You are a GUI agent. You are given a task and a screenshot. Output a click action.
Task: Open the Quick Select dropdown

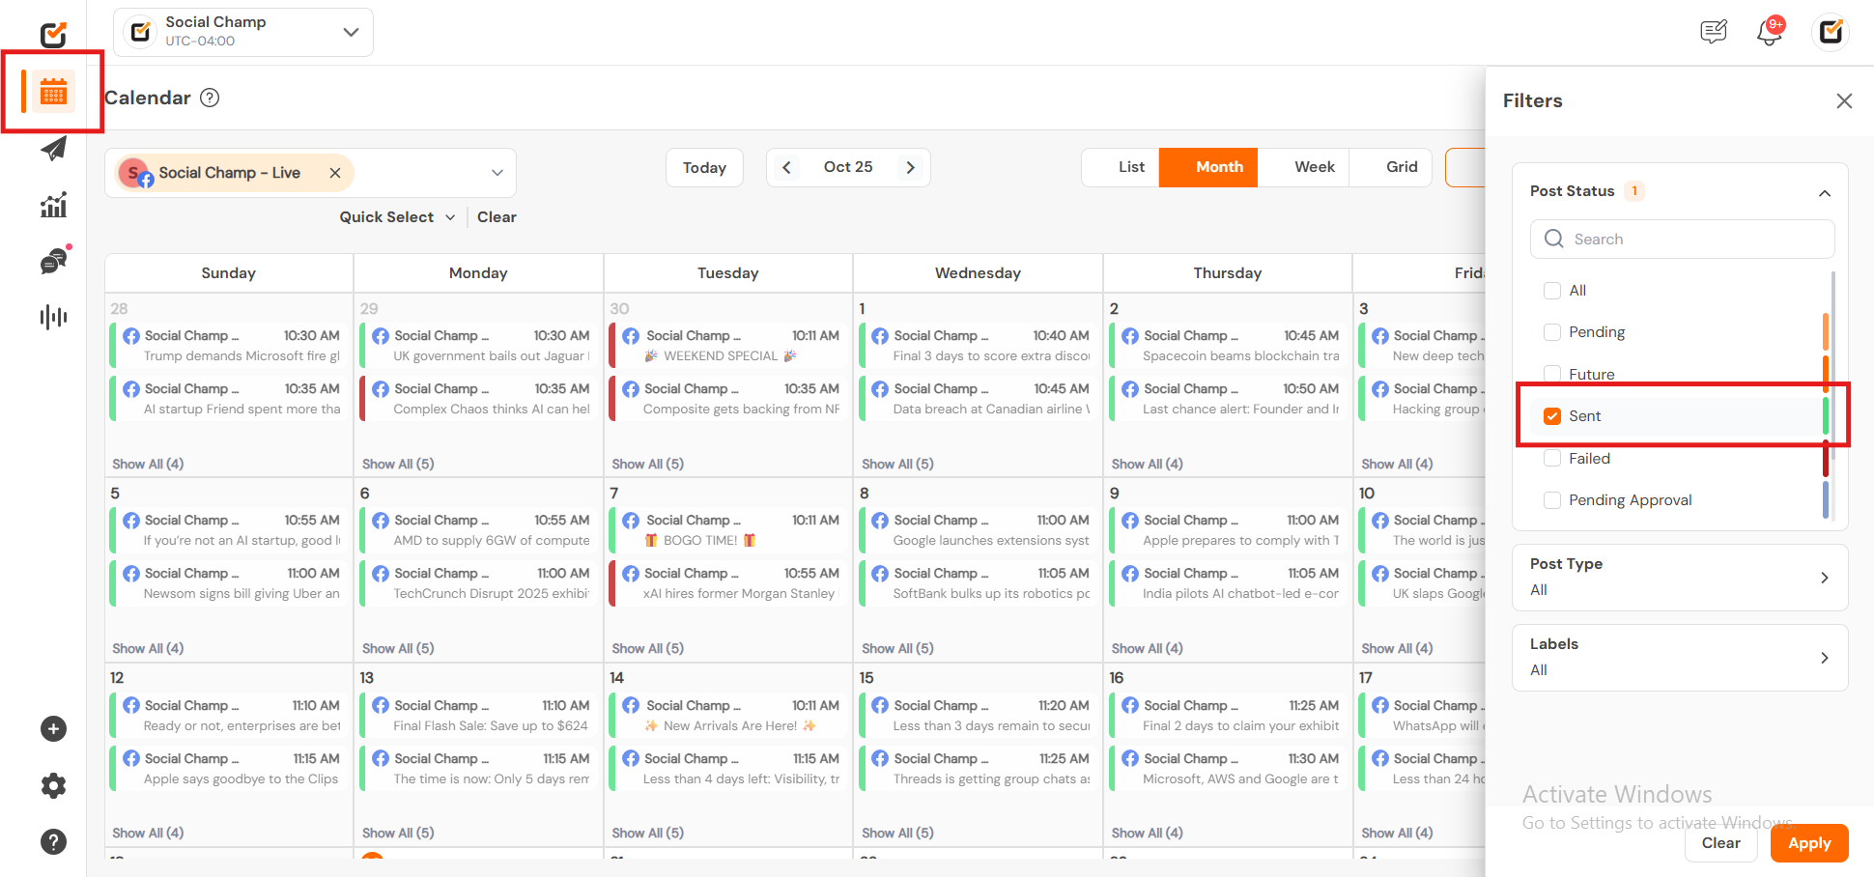396,217
